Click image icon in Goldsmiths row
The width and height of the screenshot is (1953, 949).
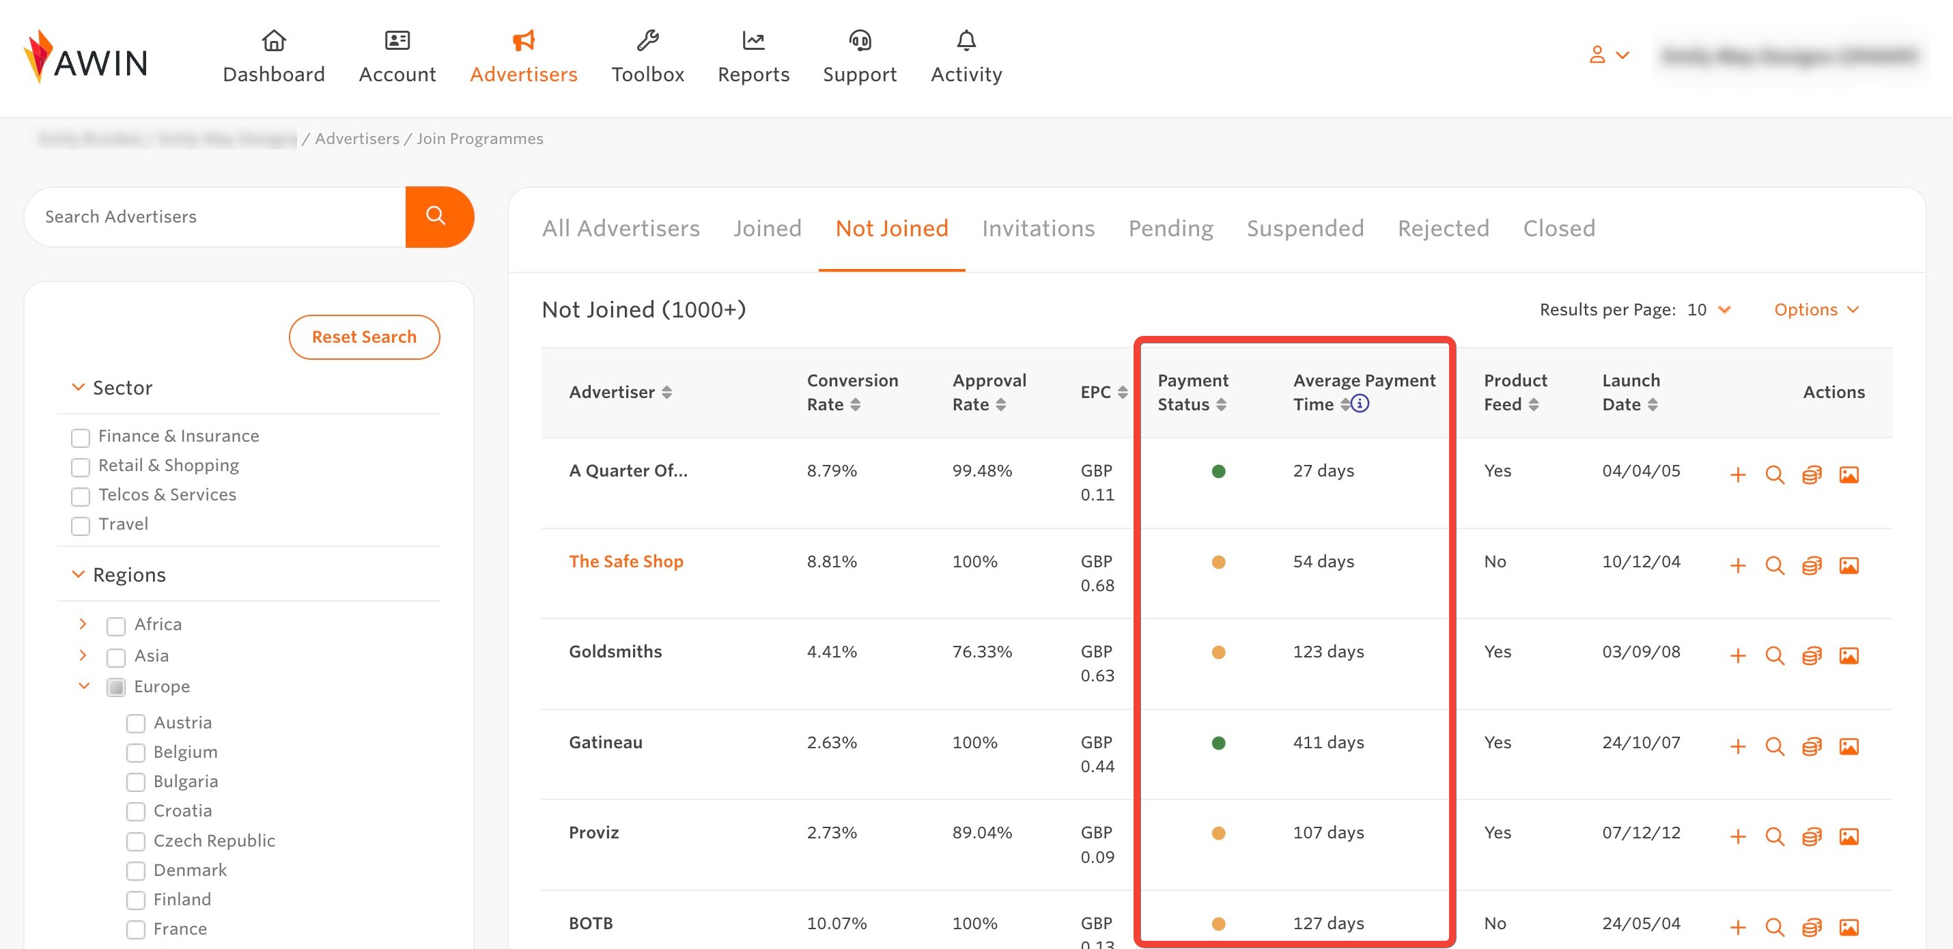[x=1849, y=655]
